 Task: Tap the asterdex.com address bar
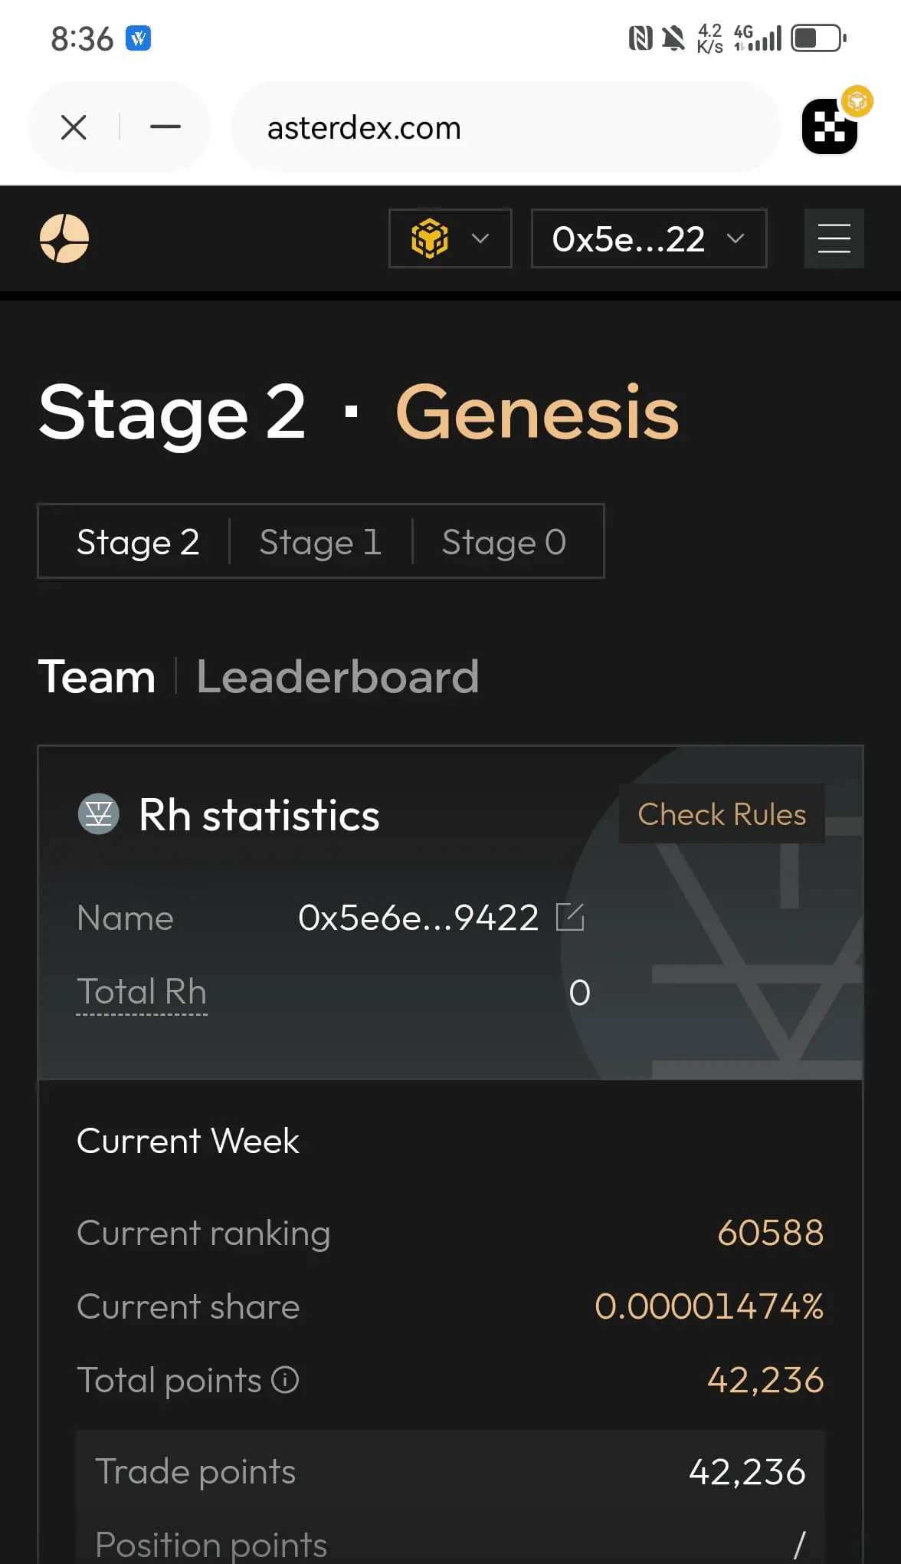pyautogui.click(x=506, y=127)
